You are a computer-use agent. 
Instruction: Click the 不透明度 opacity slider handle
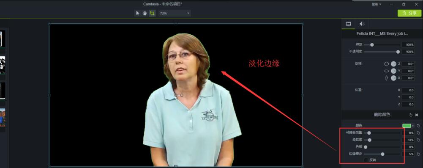pos(398,52)
